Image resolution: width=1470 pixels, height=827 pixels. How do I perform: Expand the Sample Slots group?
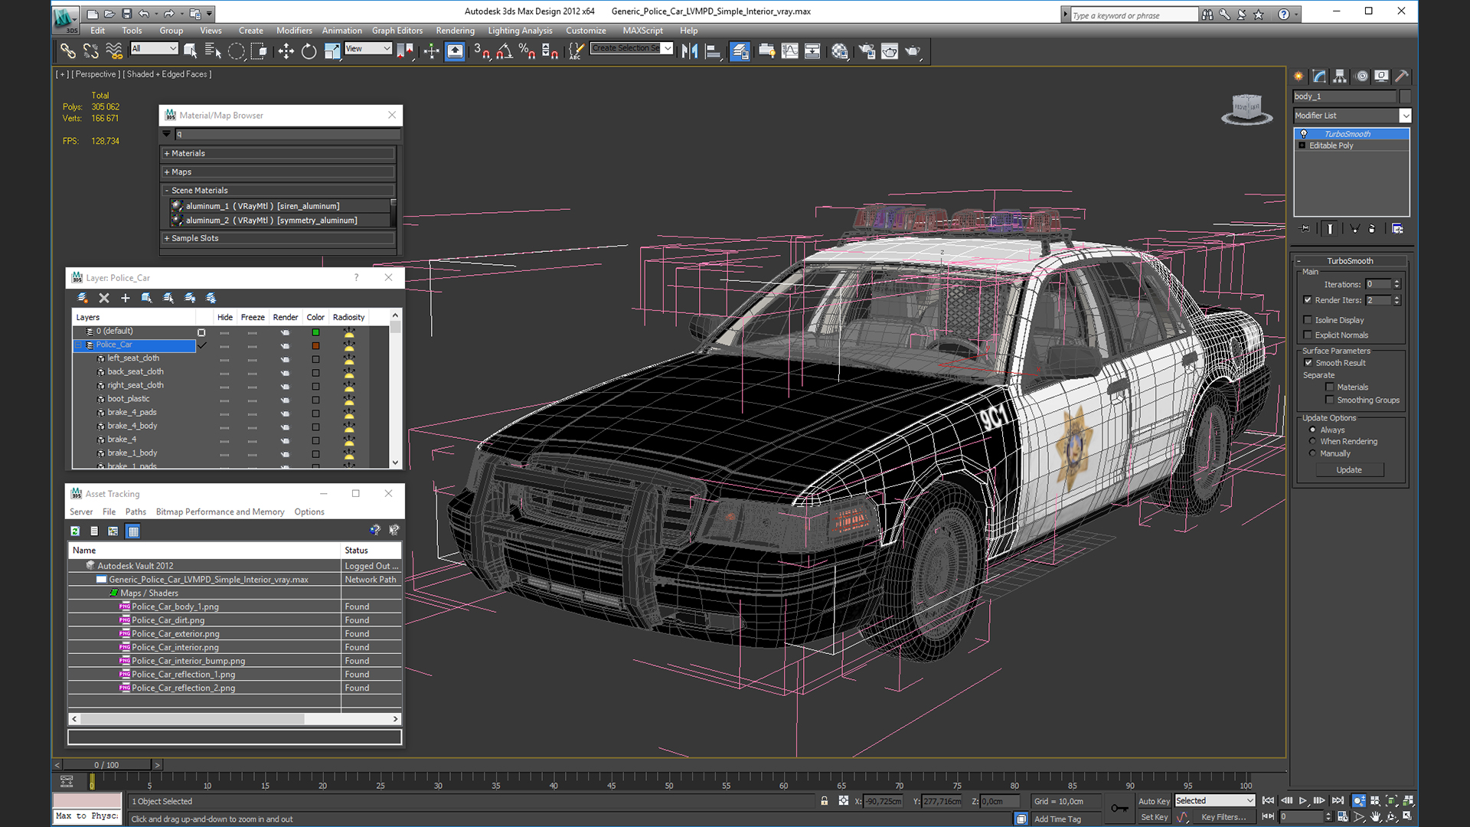[278, 238]
